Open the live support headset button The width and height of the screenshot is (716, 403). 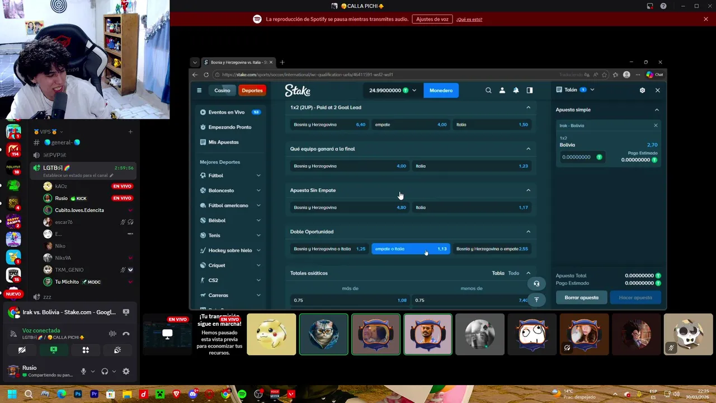point(536,283)
